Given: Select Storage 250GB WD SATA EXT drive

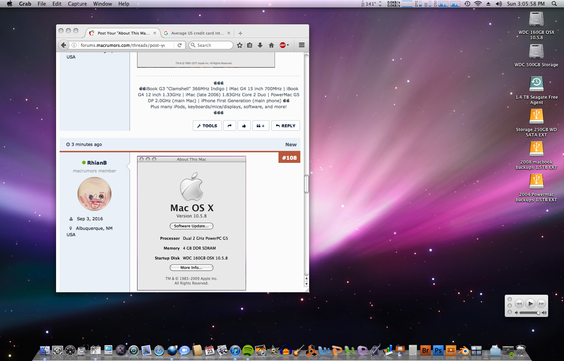Looking at the screenshot, I should click(x=536, y=117).
